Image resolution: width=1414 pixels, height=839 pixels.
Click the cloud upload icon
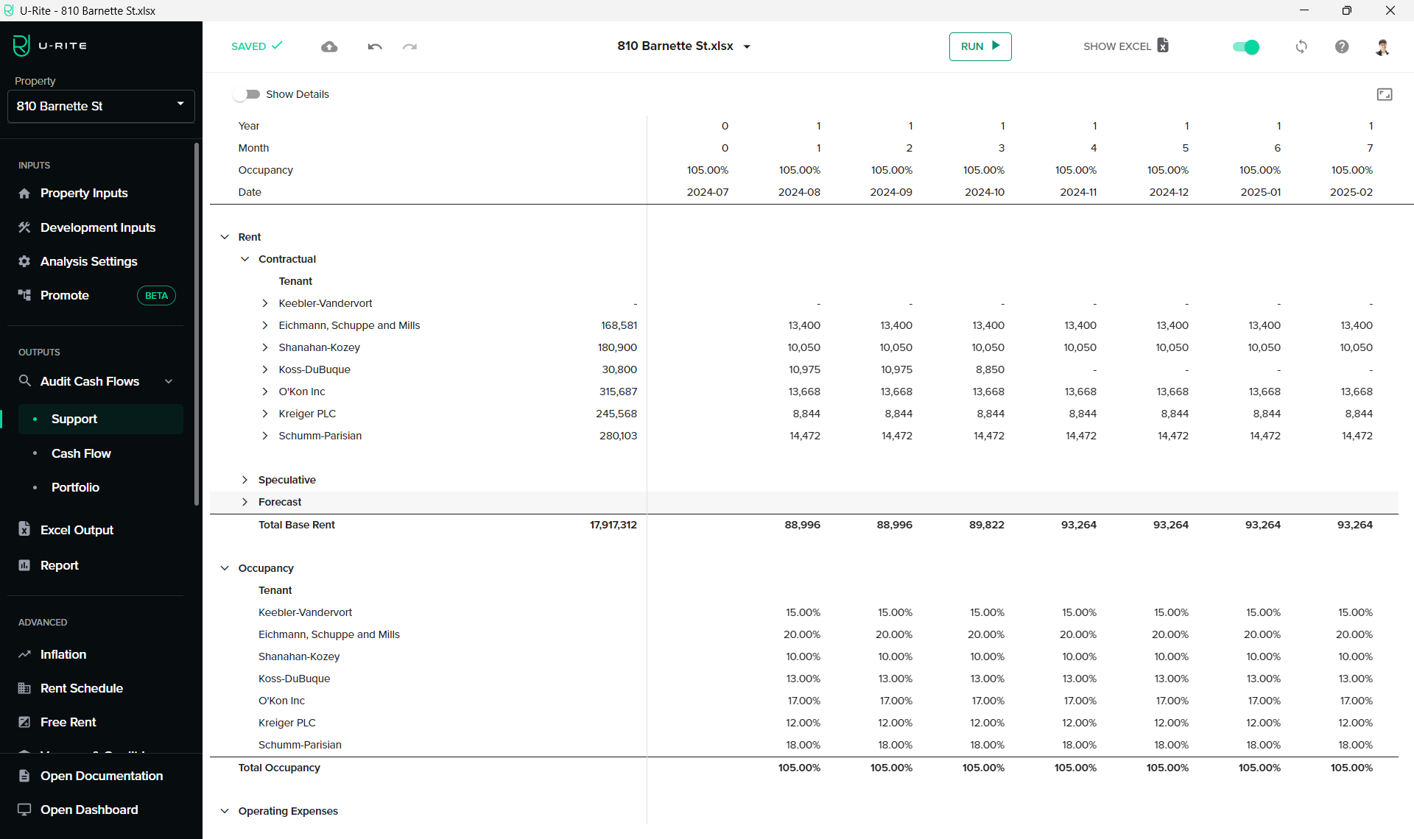click(x=329, y=46)
